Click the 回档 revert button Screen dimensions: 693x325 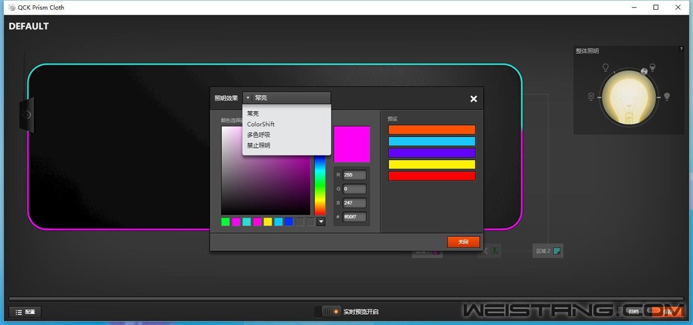[x=634, y=312]
